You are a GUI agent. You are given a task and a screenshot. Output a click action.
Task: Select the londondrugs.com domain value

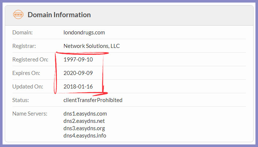(x=84, y=33)
